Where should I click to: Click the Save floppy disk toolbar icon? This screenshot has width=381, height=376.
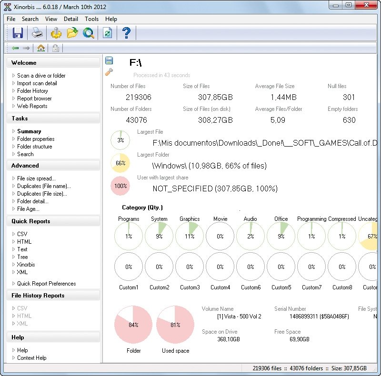click(x=18, y=32)
